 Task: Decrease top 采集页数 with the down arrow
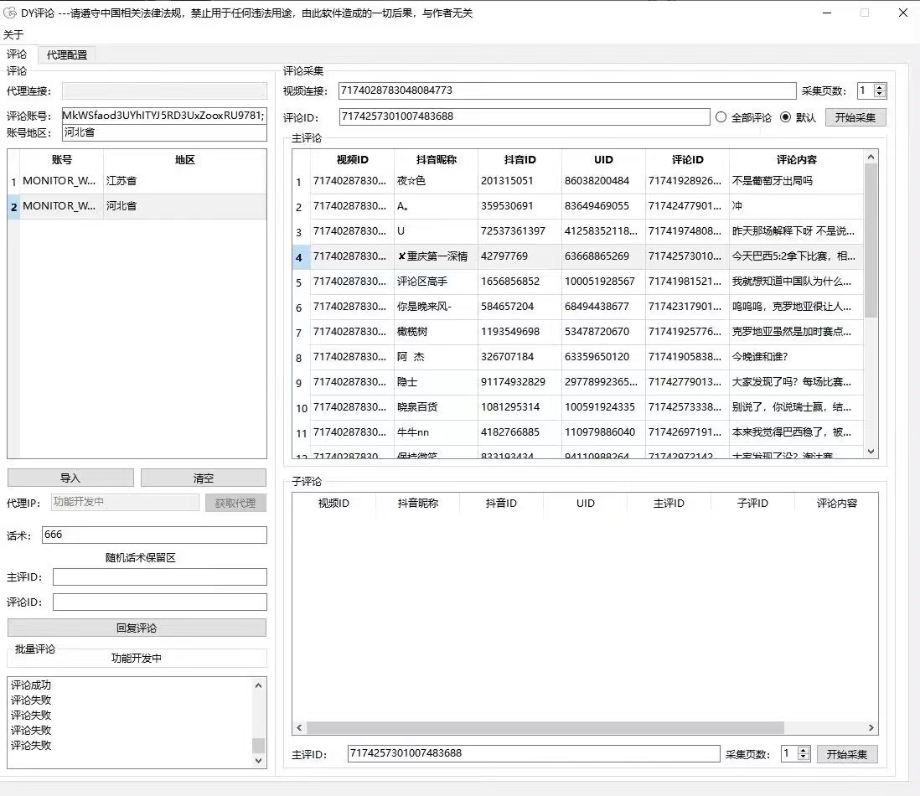(879, 94)
